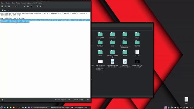Open the update manager shield tray icon
Image resolution: width=194 pixels, height=109 pixels.
172,107
